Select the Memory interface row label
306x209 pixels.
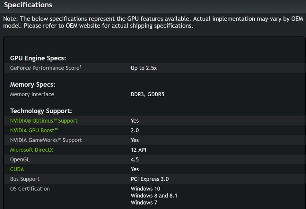32,94
